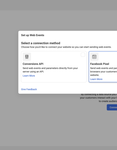Select the Conversions API checkbox

click(83, 55)
